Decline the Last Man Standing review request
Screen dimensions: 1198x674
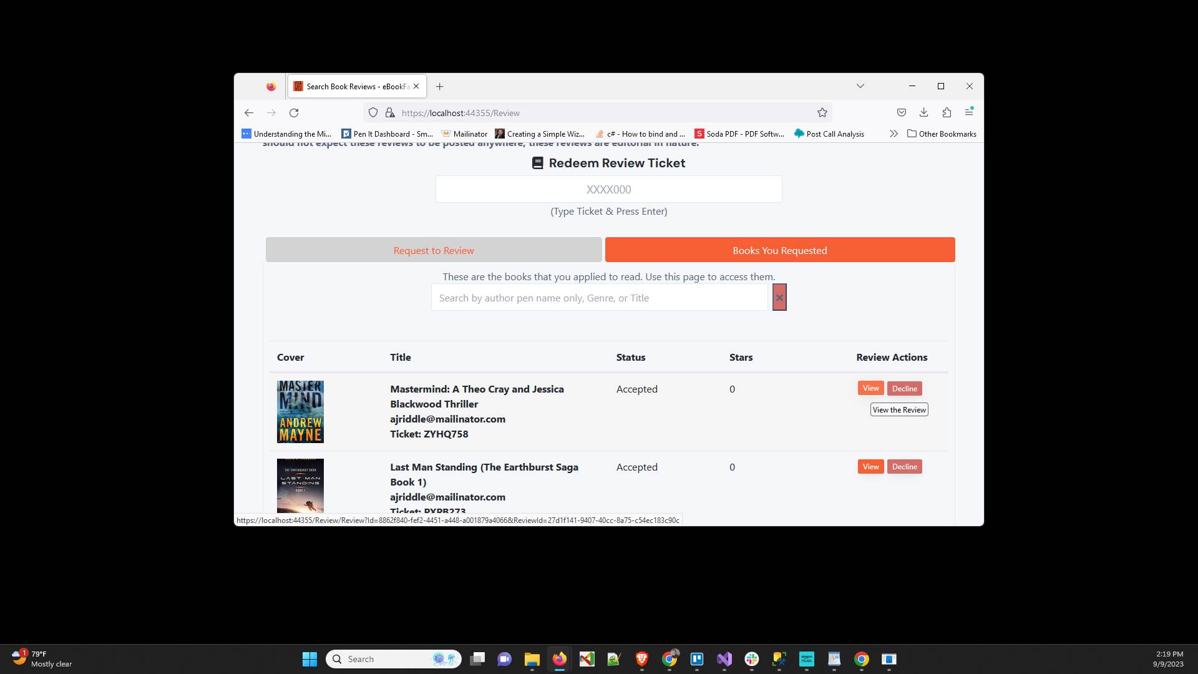(904, 466)
